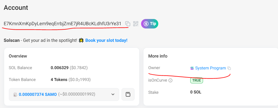
Task: Expand the SAMO token dropdown chevron
Action: click(x=113, y=94)
